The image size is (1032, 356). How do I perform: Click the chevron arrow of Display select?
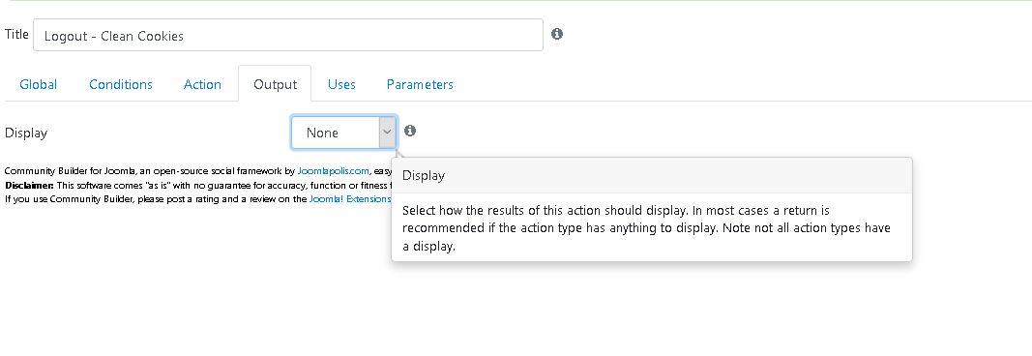pos(387,133)
